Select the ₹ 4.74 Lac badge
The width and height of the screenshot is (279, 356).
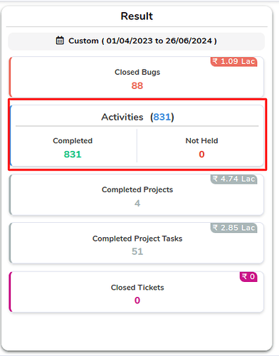click(x=234, y=179)
